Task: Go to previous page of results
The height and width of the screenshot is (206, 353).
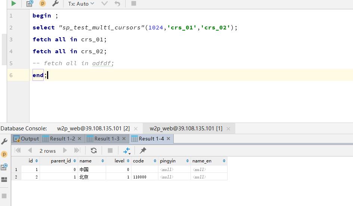Action: pyautogui.click(x=30, y=150)
